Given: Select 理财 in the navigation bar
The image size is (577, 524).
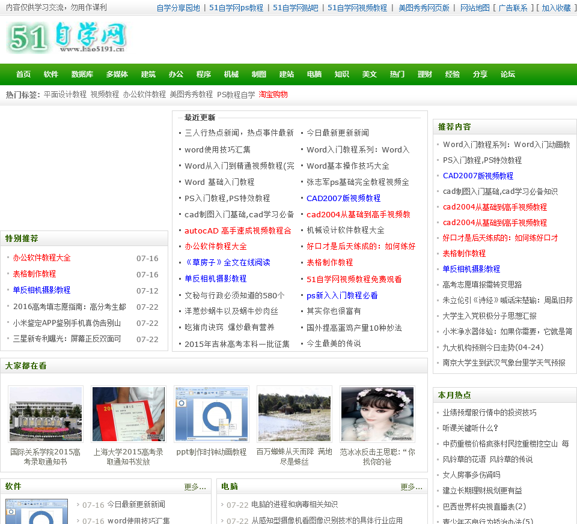Looking at the screenshot, I should pos(425,74).
